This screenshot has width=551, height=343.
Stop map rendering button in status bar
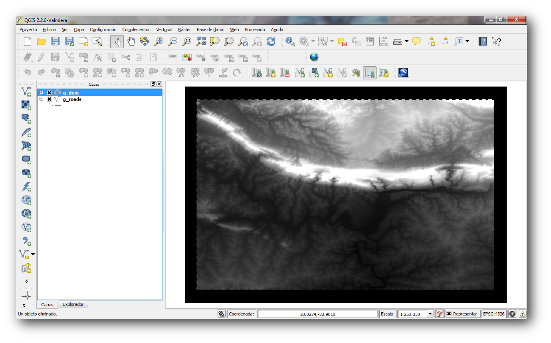coord(440,314)
